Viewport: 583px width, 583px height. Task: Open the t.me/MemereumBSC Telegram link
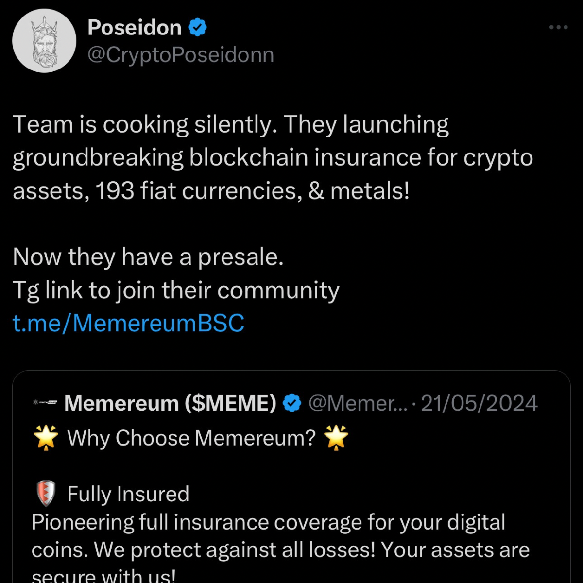click(128, 323)
